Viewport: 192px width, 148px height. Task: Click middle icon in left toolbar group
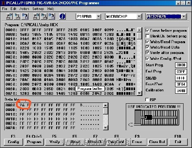(x=17, y=17)
